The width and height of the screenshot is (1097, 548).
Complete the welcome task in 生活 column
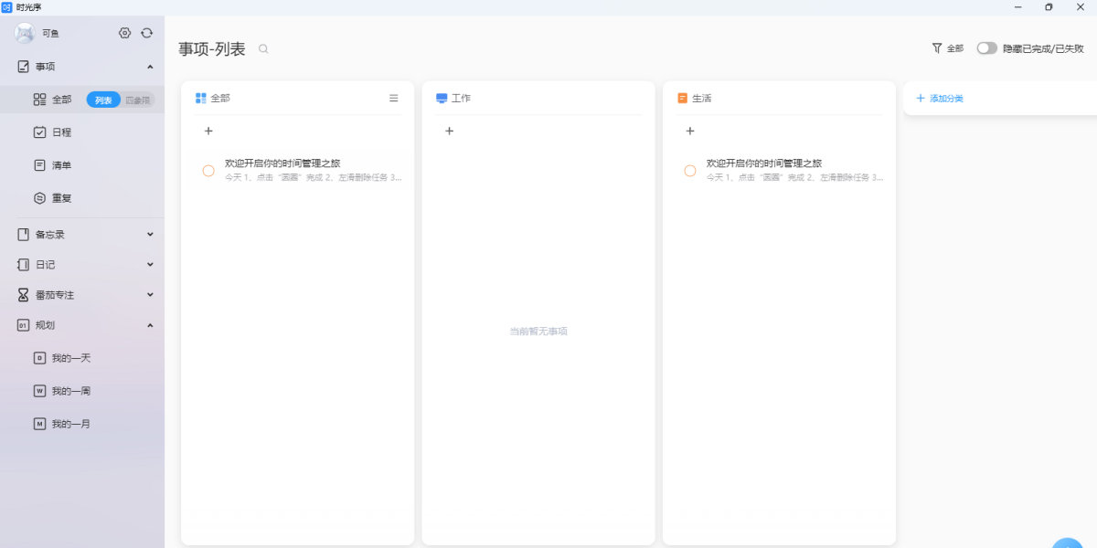690,171
